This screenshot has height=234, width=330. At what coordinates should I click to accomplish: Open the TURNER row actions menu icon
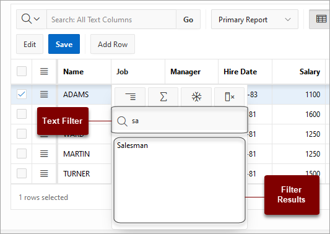44,173
